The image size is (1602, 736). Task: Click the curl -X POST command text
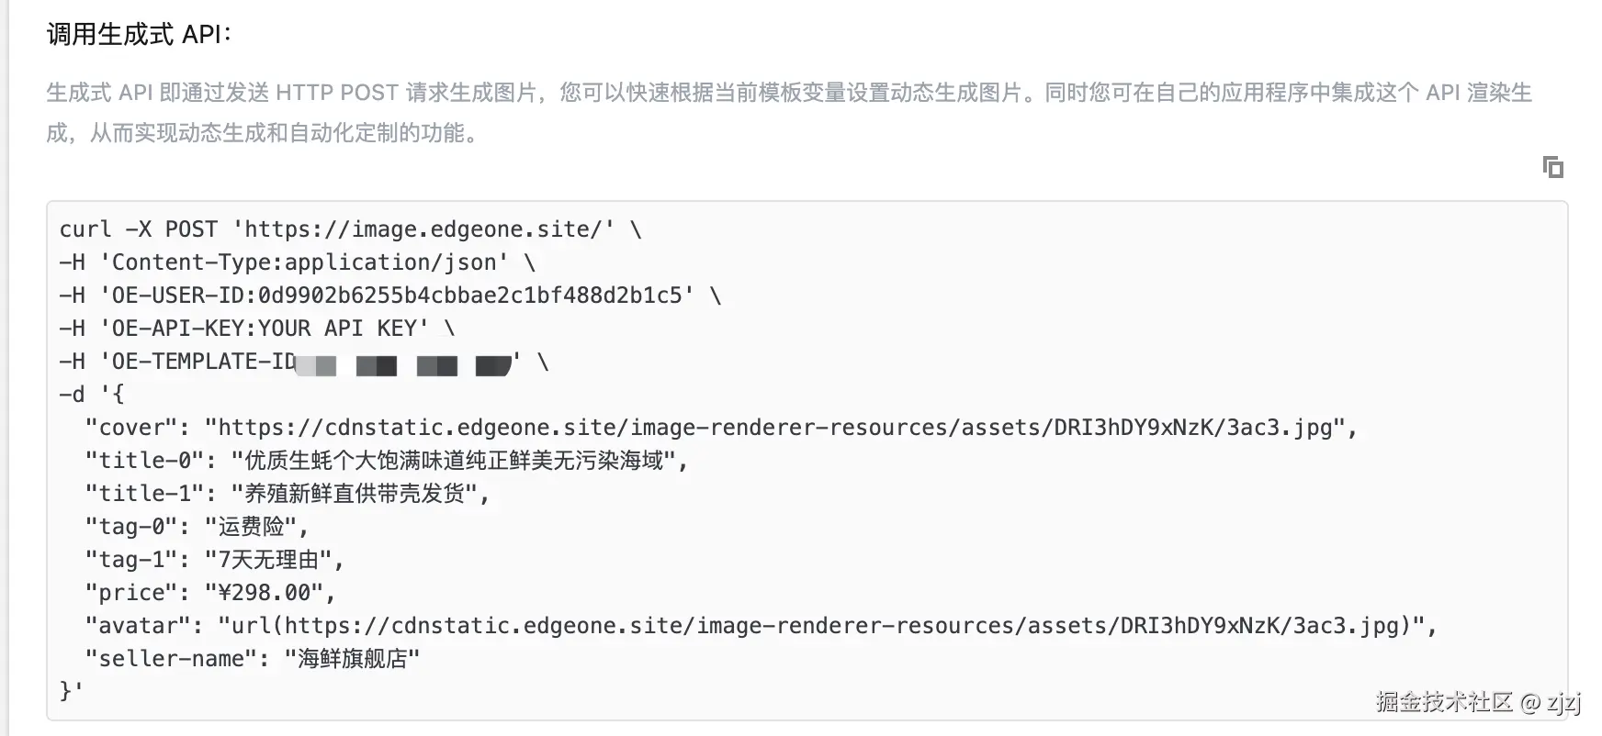138,229
